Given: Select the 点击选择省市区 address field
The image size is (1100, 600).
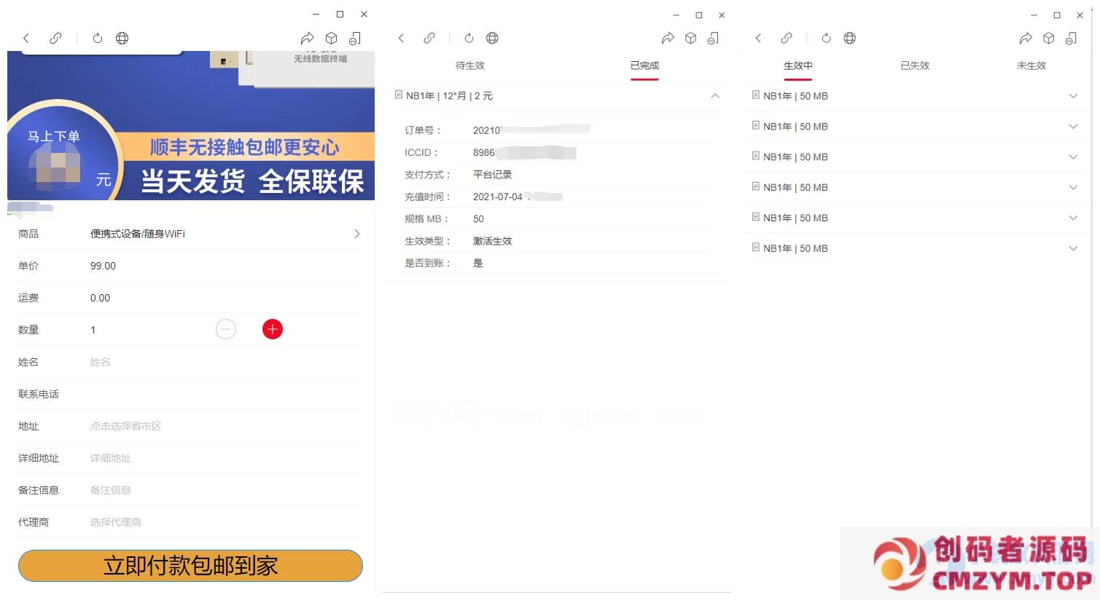Looking at the screenshot, I should [x=219, y=426].
